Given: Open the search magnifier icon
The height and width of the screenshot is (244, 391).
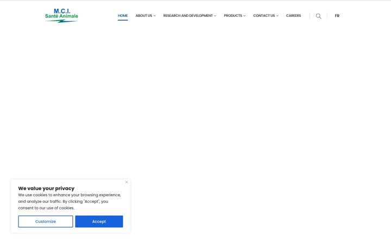Looking at the screenshot, I should coord(318,16).
